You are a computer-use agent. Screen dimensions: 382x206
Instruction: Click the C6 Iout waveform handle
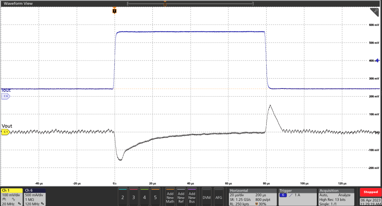(5, 97)
